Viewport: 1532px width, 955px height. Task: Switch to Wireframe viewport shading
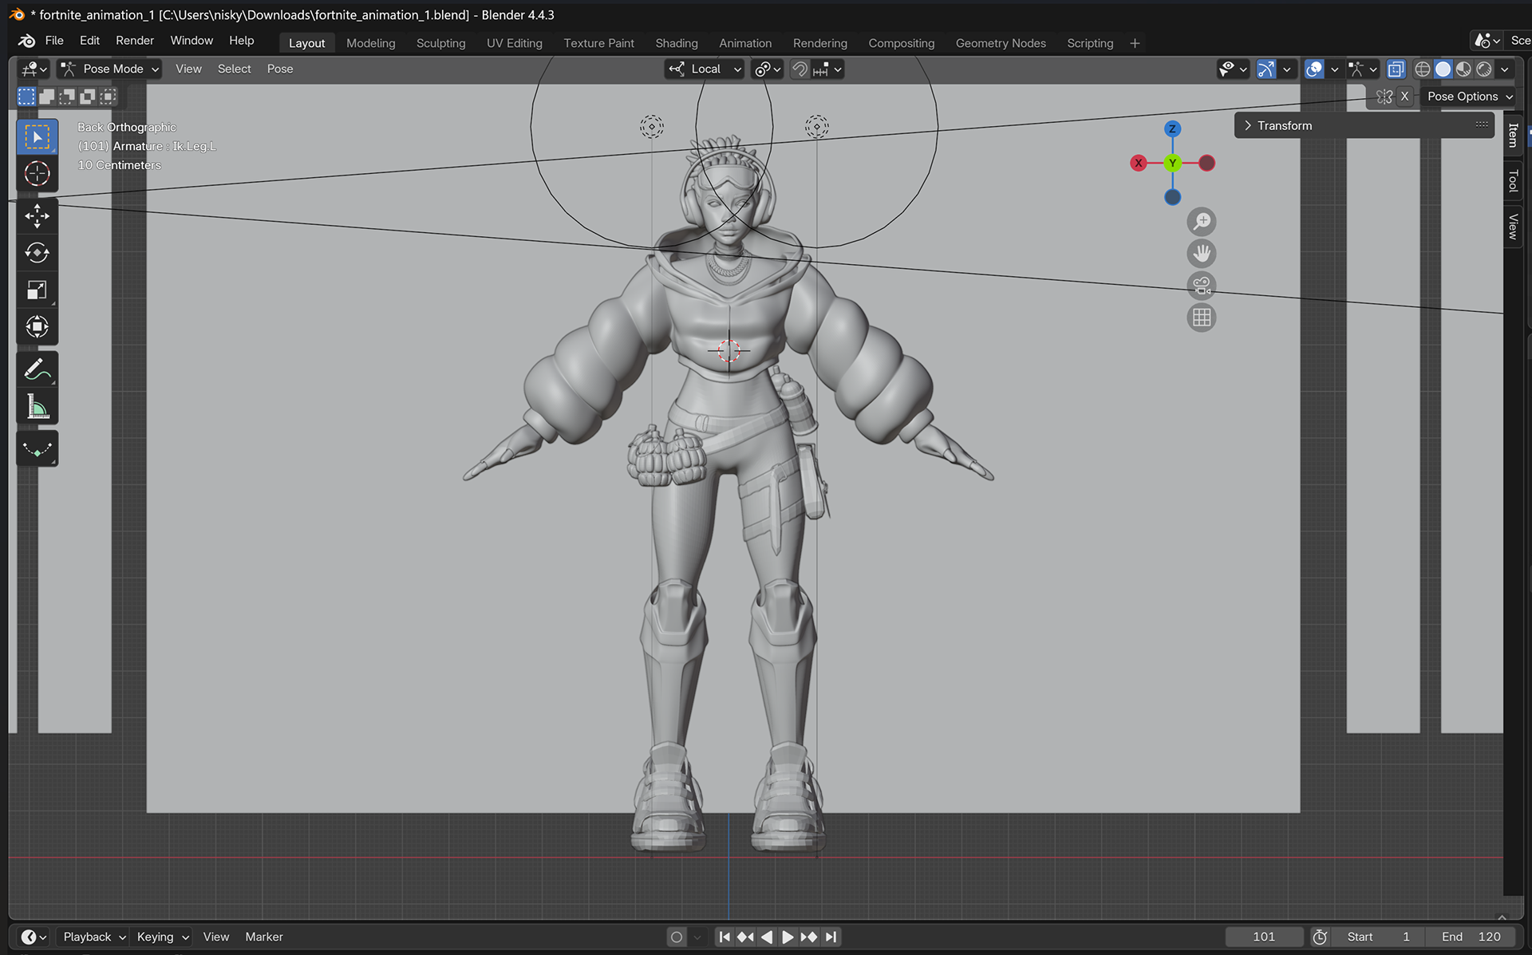pos(1422,69)
